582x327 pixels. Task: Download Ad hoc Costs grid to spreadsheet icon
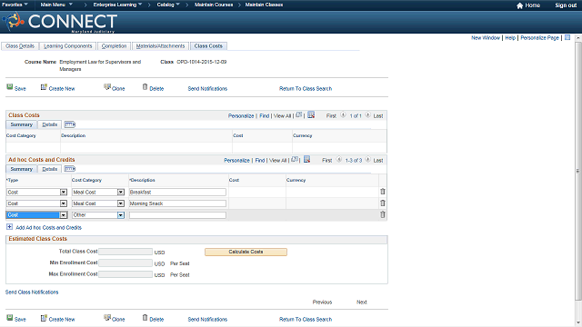click(x=307, y=160)
